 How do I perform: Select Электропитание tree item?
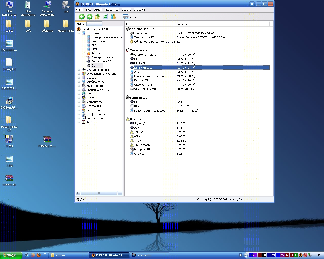tap(102, 57)
